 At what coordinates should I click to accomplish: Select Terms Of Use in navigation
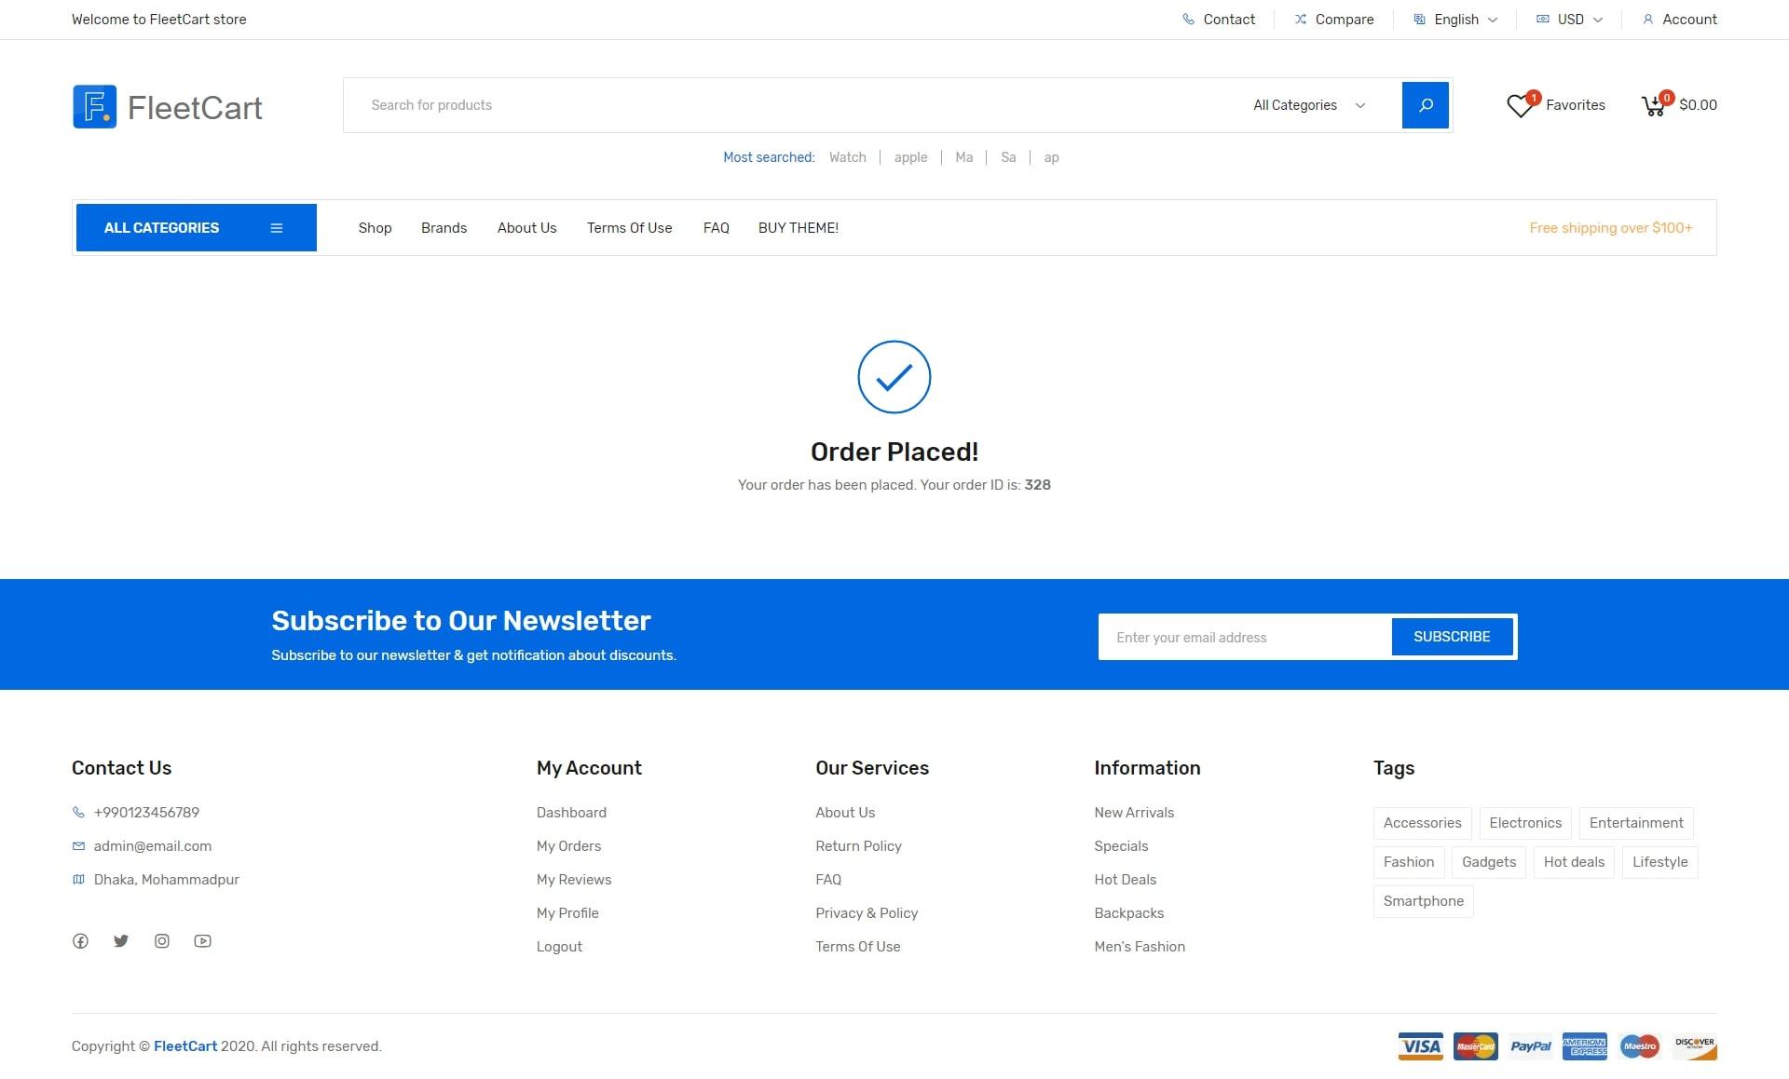pyautogui.click(x=629, y=227)
